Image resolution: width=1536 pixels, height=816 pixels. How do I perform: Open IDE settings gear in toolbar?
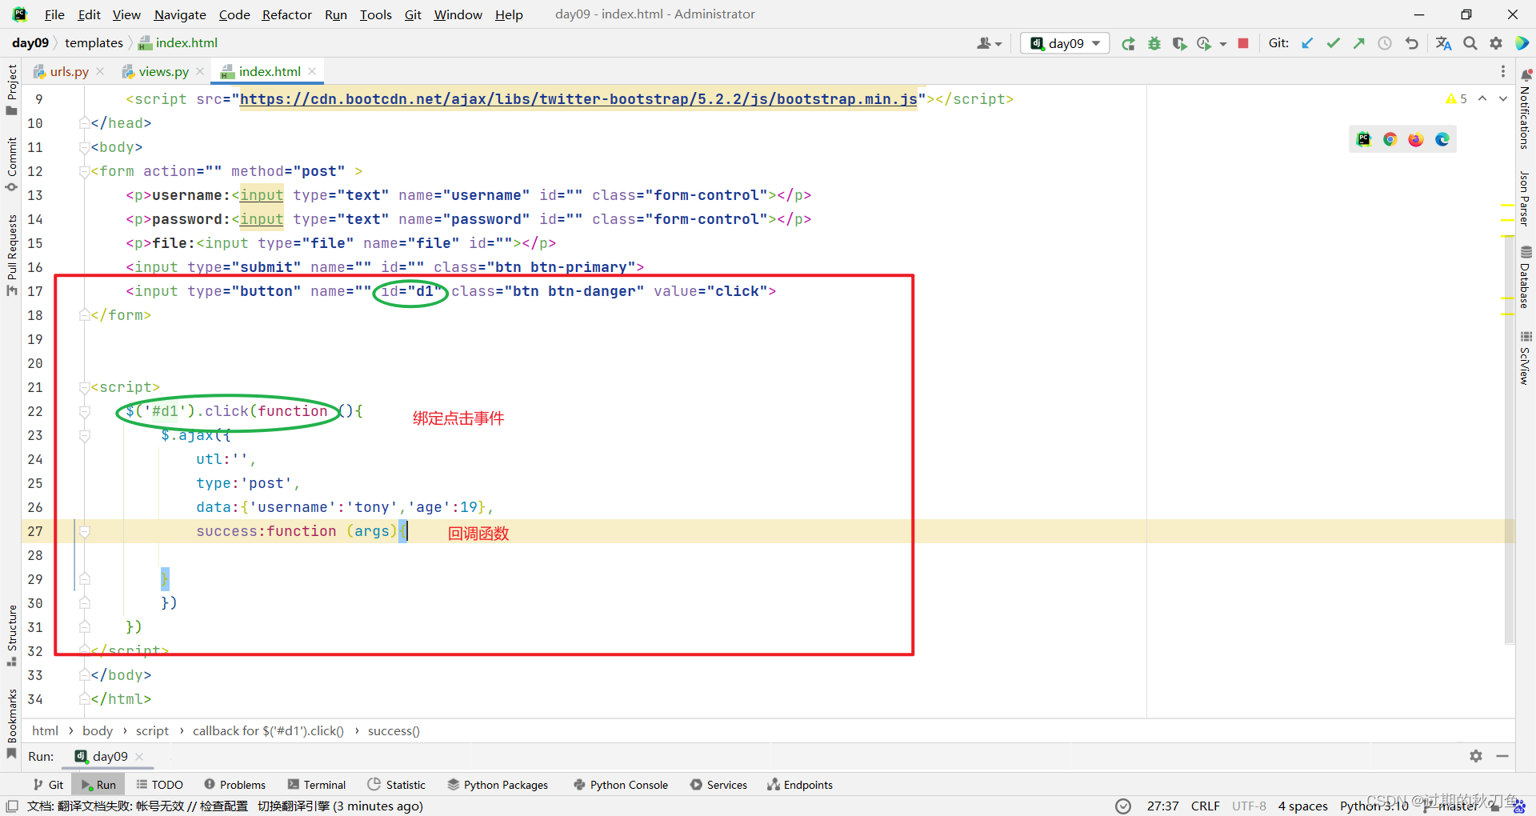click(x=1496, y=43)
